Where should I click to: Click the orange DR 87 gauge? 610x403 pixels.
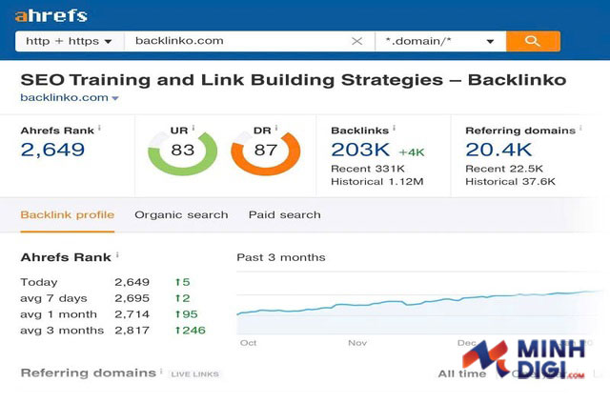tap(266, 152)
